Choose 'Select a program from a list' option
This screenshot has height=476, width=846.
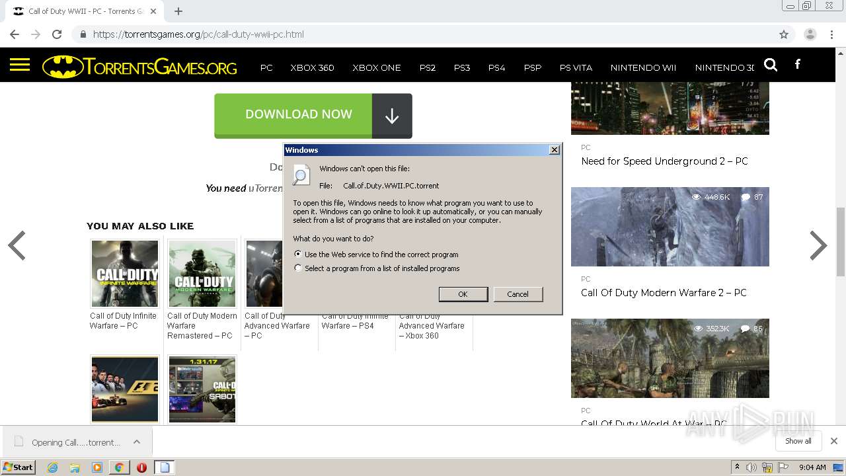298,268
